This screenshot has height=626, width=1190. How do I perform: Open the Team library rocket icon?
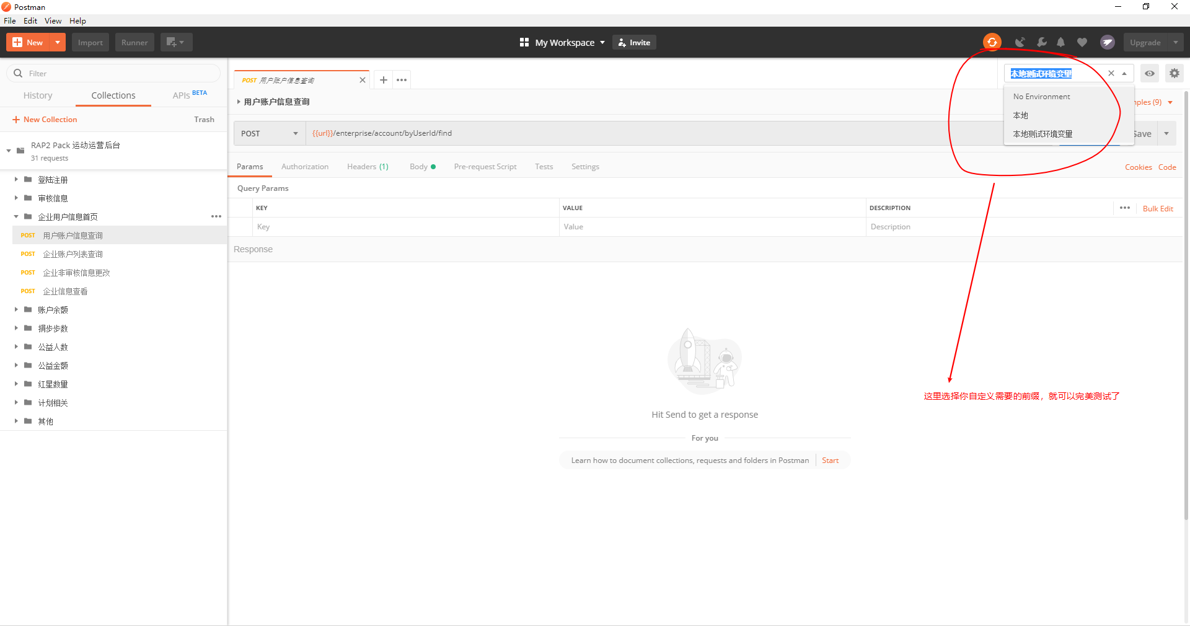pyautogui.click(x=1108, y=42)
